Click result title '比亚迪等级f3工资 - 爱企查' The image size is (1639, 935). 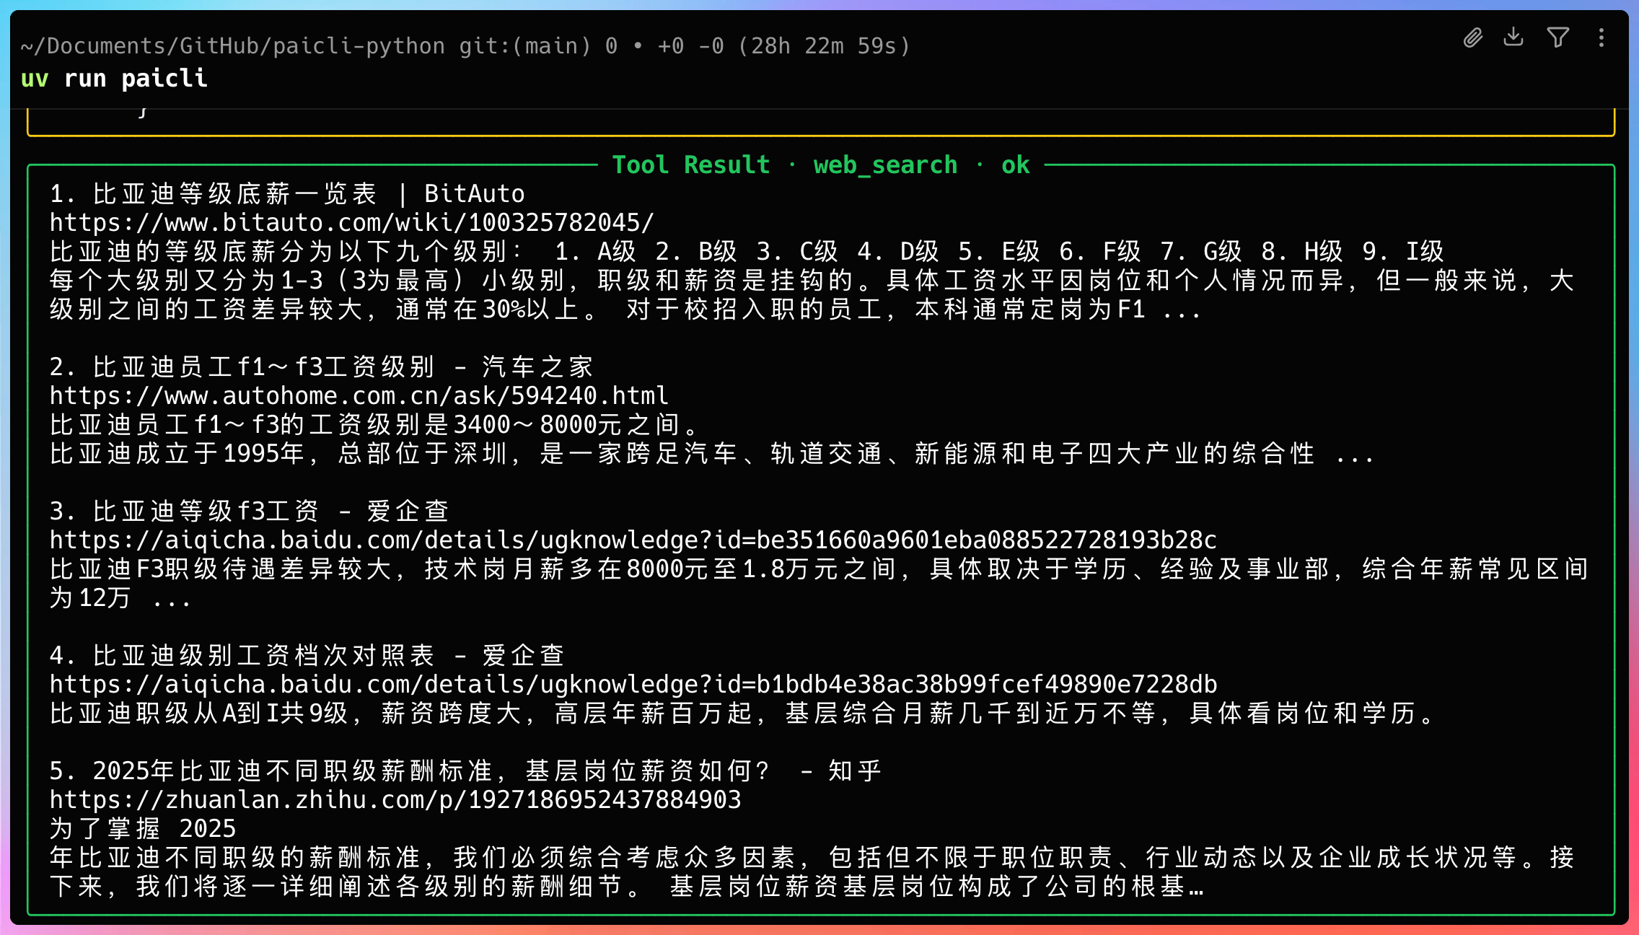pyautogui.click(x=250, y=511)
